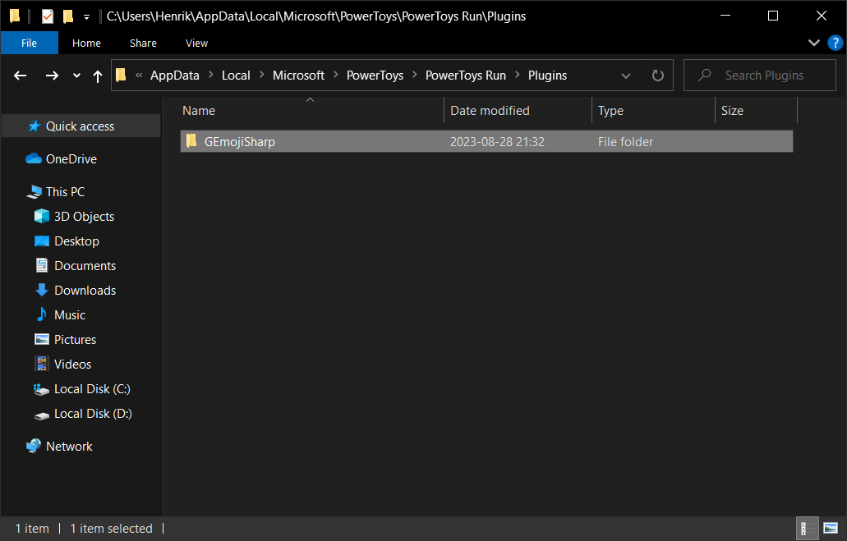Switch to the Home ribbon tab

click(x=86, y=44)
